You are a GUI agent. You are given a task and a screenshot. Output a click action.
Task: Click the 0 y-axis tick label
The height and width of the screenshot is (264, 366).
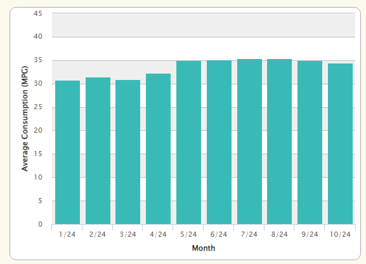pos(40,224)
